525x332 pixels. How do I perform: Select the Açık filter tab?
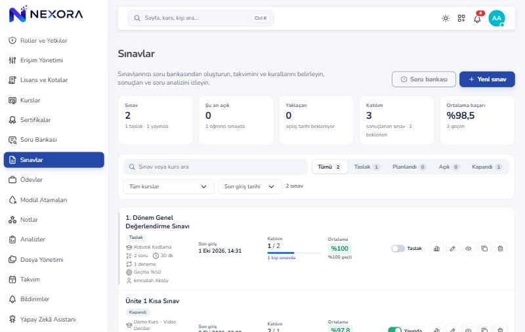point(449,167)
